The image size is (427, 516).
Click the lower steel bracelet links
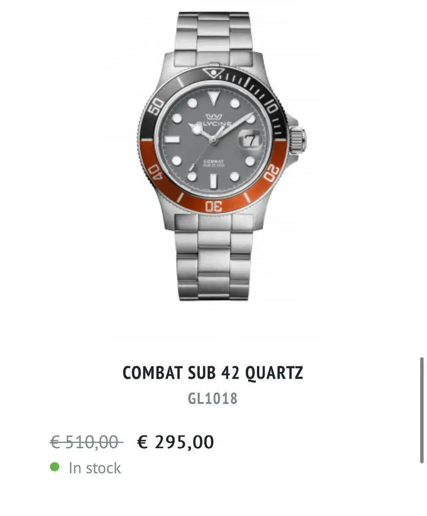pyautogui.click(x=213, y=258)
